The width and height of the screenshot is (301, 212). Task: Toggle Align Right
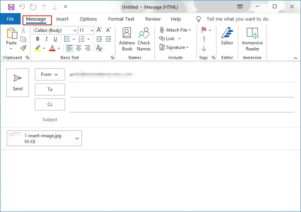pyautogui.click(x=87, y=48)
